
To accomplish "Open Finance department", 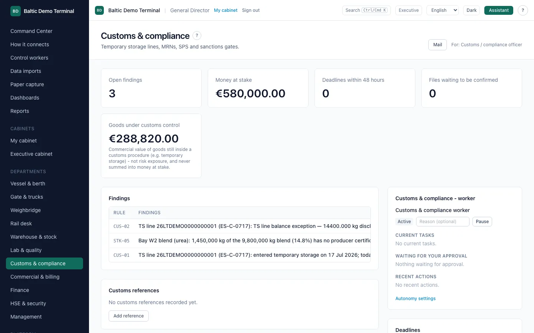I will [44, 290].
